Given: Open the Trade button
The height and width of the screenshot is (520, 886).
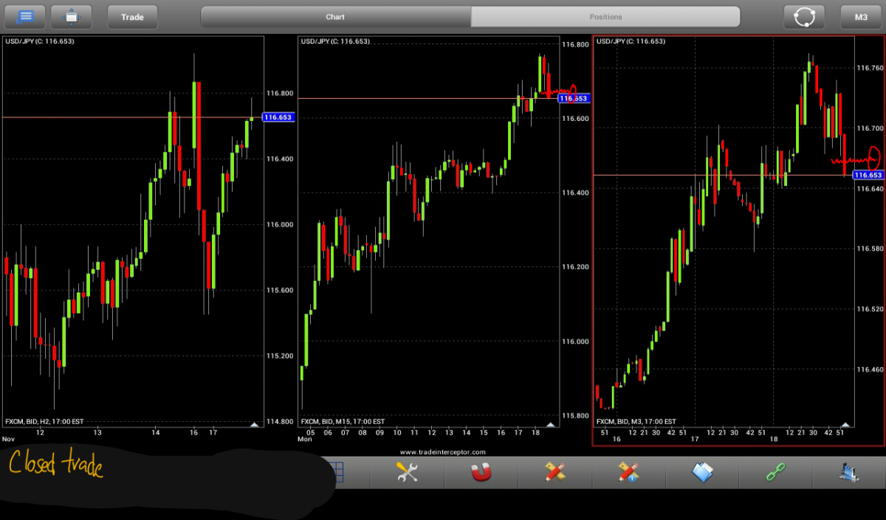Looking at the screenshot, I should (132, 16).
